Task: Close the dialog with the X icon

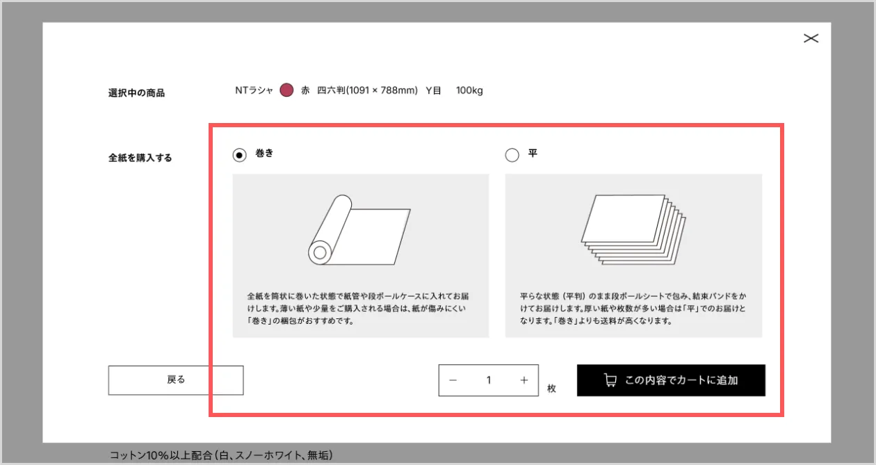Action: click(x=811, y=38)
